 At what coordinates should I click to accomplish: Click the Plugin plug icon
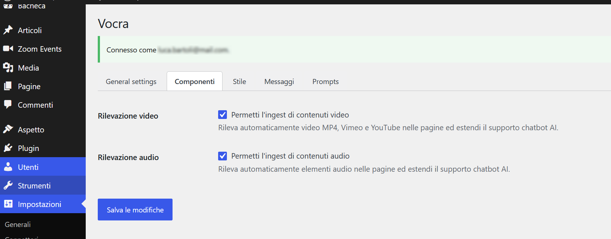coord(8,148)
